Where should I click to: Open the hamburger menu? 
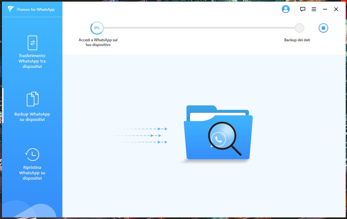point(314,9)
